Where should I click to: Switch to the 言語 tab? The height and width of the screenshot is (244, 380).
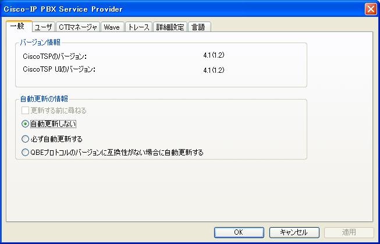tap(199, 27)
